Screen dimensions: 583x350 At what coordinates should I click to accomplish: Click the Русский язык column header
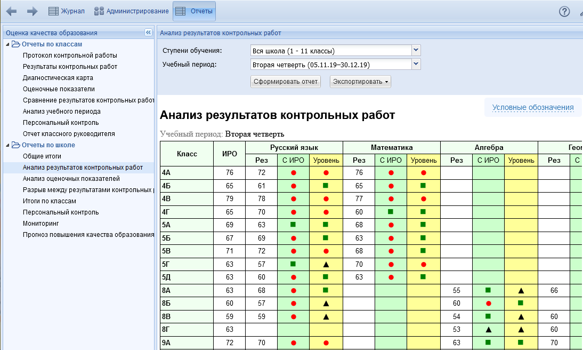294,147
